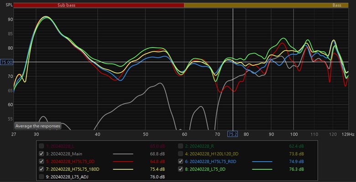Select the 20240228_H120L120_0D legend label
This screenshot has width=356, height=182.
(x=212, y=154)
